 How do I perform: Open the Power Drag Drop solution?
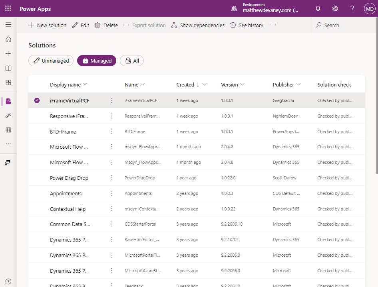point(69,178)
